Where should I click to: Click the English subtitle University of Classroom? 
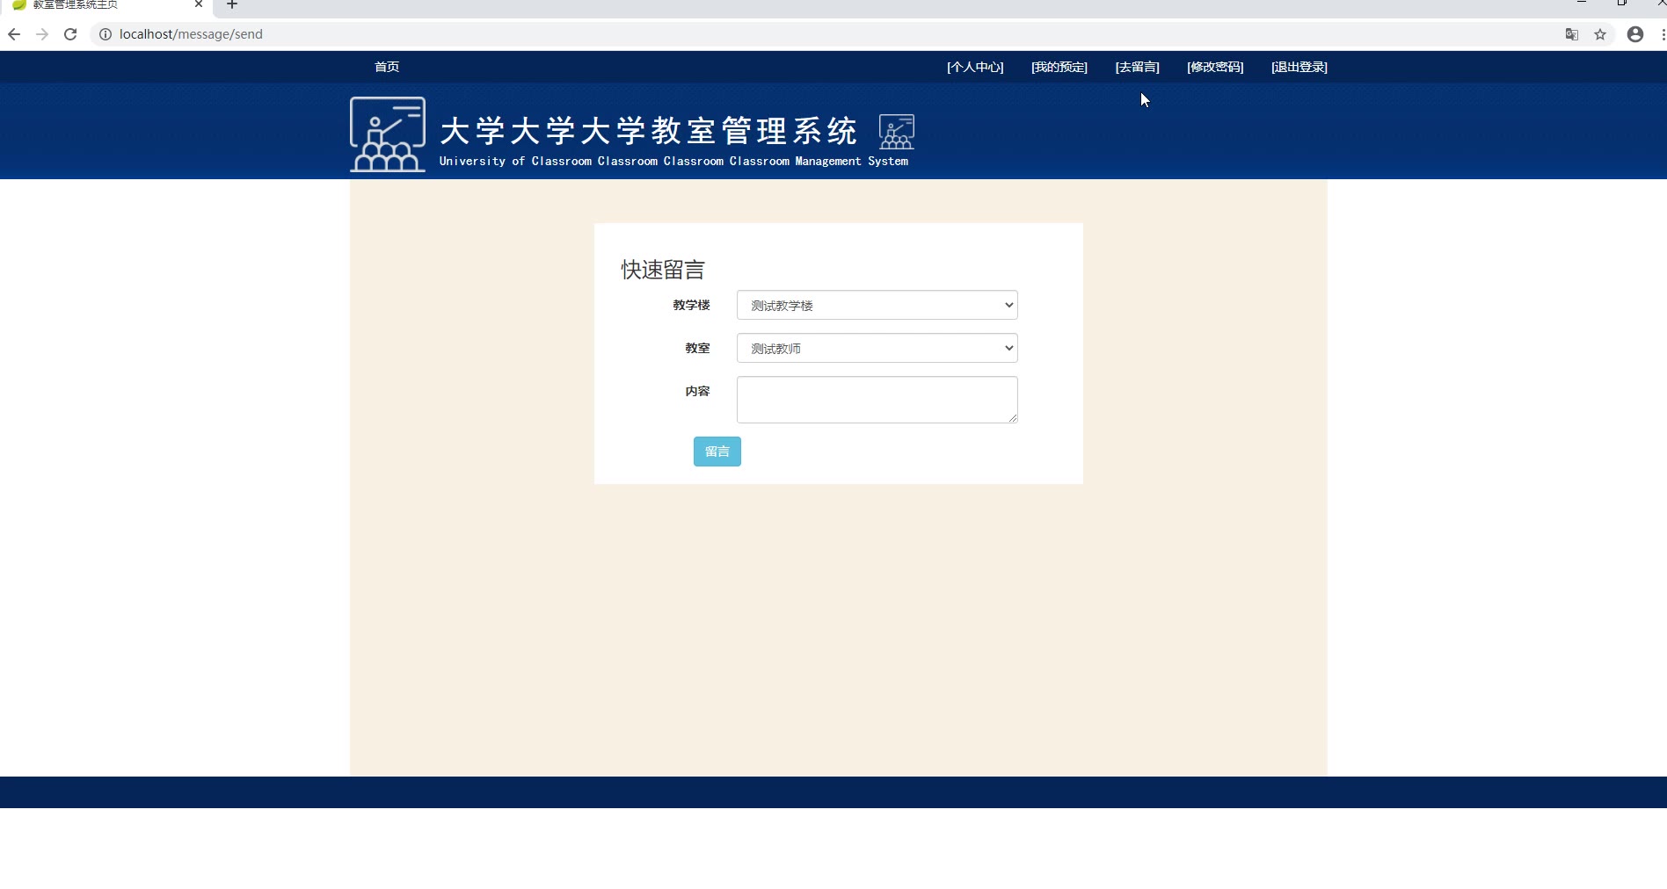tap(673, 161)
